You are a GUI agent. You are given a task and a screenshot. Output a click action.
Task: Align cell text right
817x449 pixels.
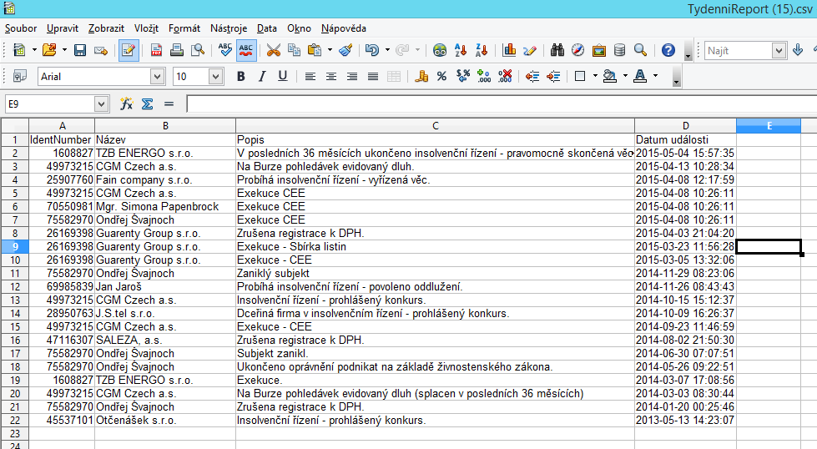click(351, 77)
